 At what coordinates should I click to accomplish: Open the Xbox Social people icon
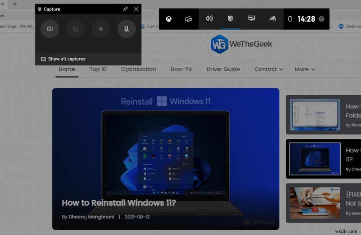click(273, 18)
